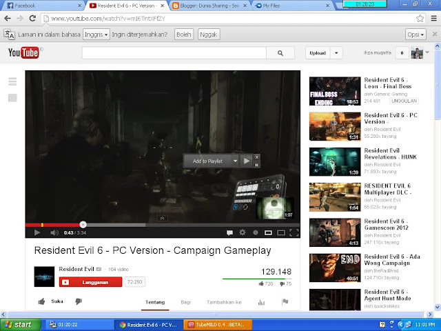Enter fullscreen video mode
The height and width of the screenshot is (331, 441).
[x=294, y=232]
